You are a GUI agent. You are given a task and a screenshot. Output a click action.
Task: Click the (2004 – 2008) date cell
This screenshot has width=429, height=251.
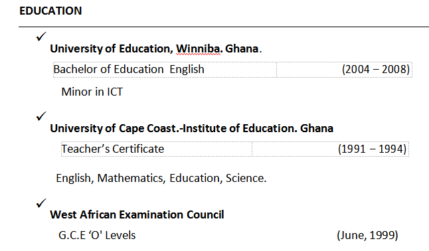point(345,70)
